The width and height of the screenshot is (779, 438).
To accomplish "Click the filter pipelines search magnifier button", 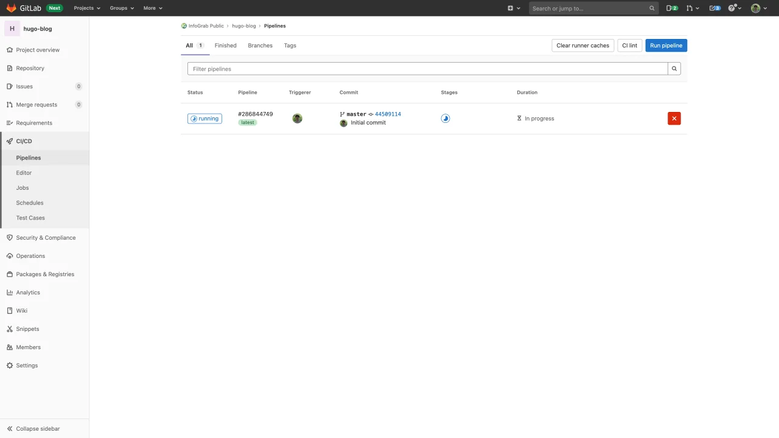I will pos(674,69).
